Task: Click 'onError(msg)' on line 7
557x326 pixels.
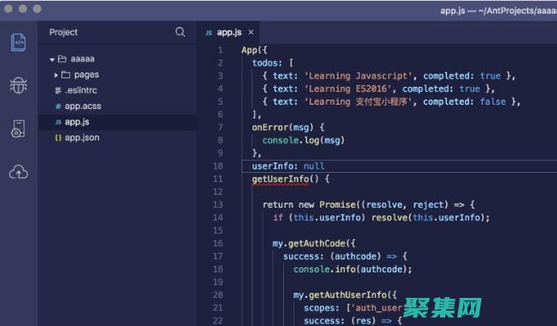Action: [282, 128]
